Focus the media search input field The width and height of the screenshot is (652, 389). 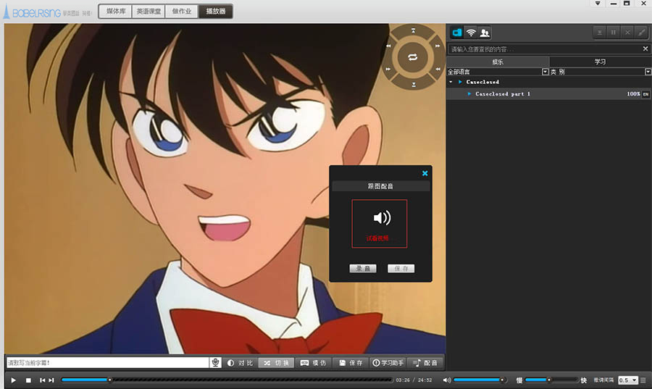click(x=545, y=49)
